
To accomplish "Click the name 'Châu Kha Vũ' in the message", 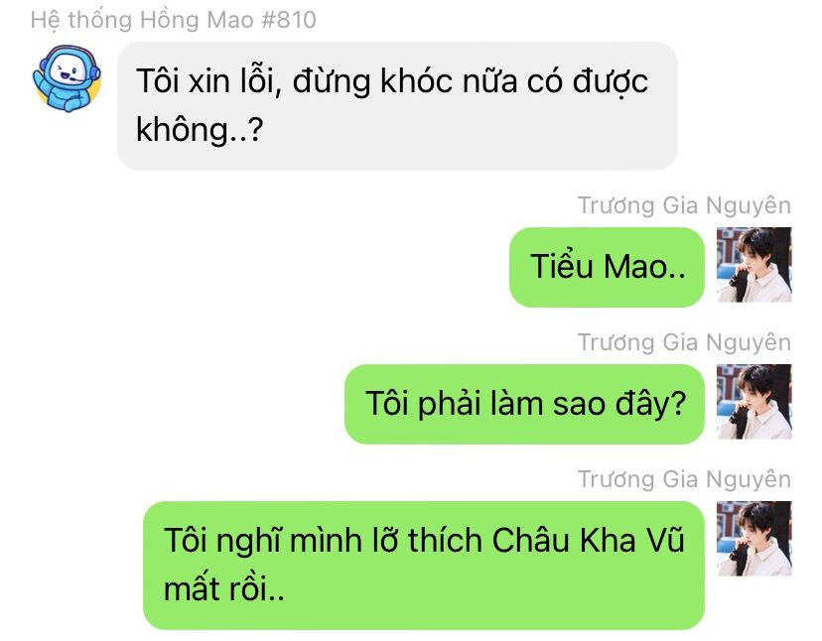I will tap(588, 540).
